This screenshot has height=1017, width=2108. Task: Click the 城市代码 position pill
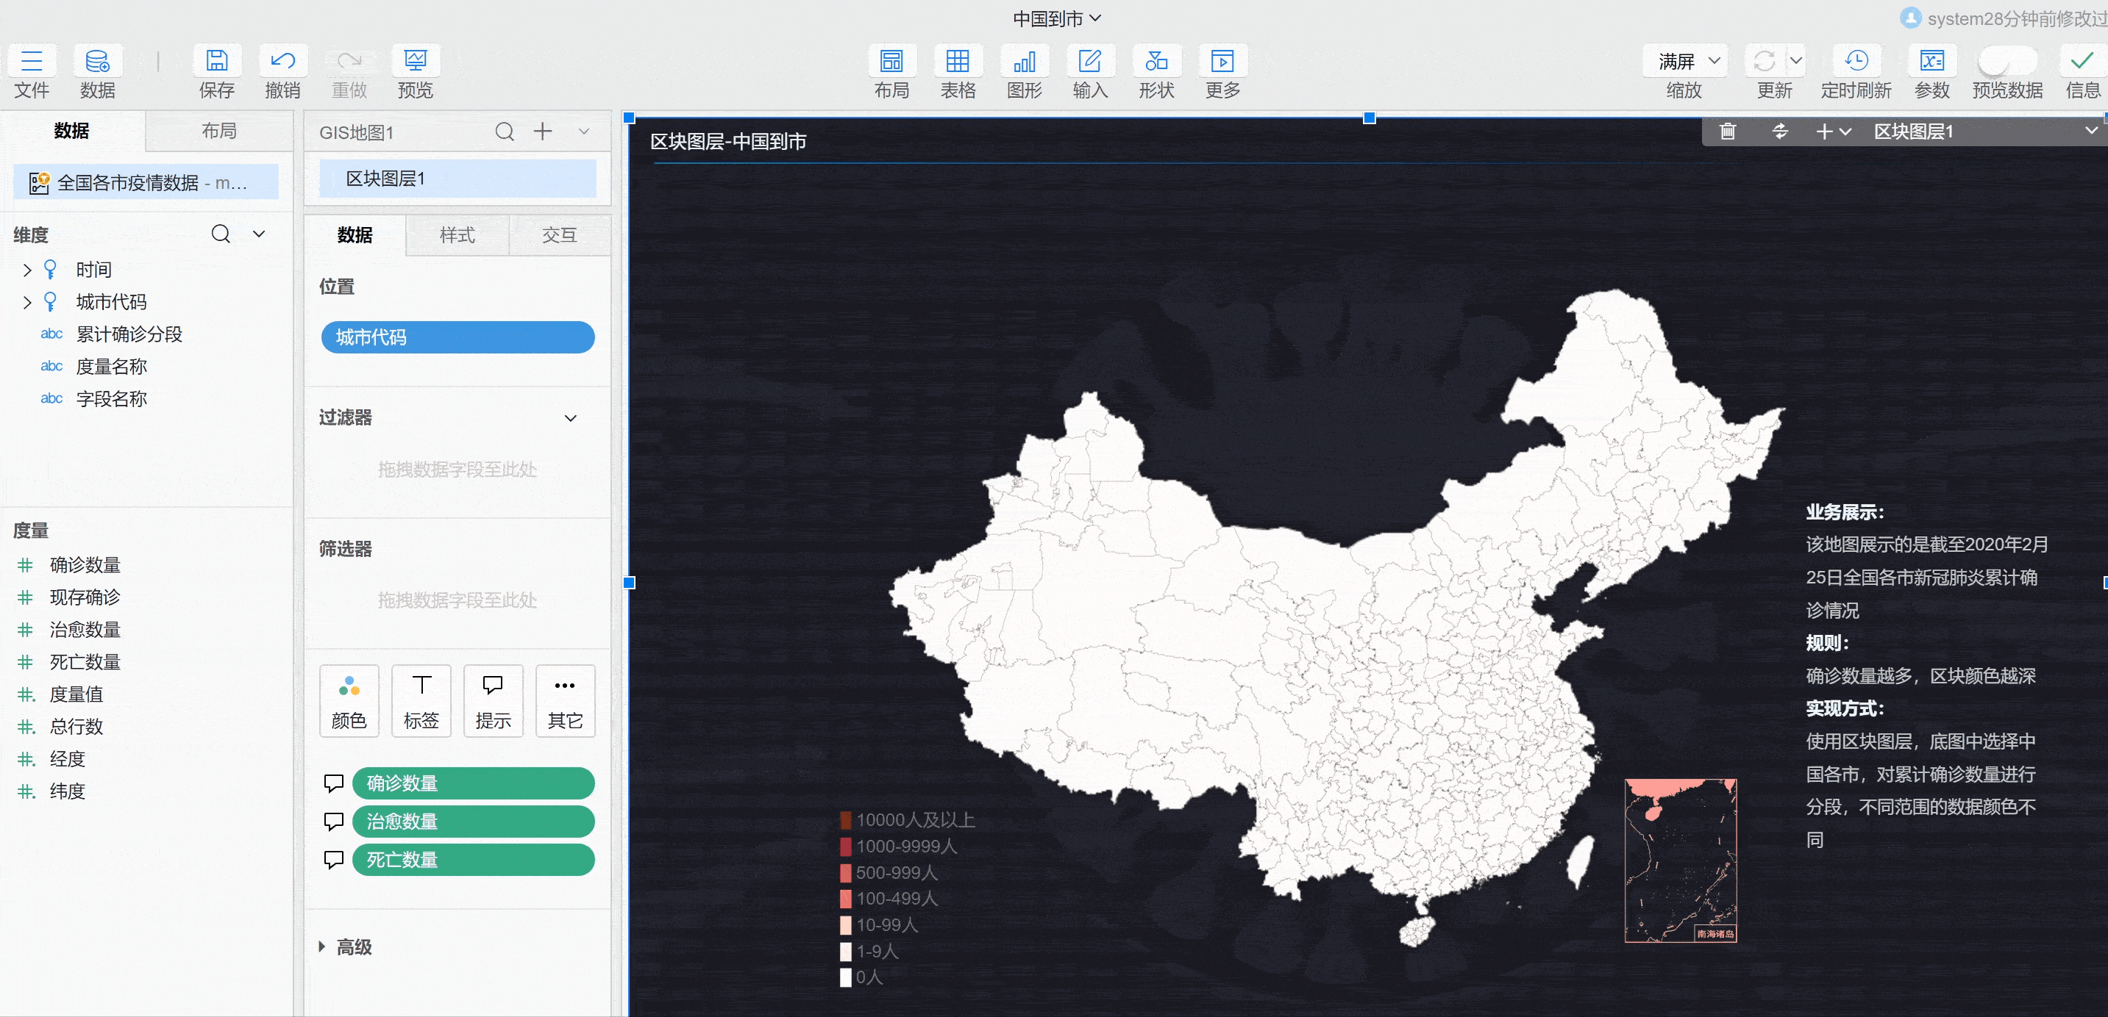point(458,337)
